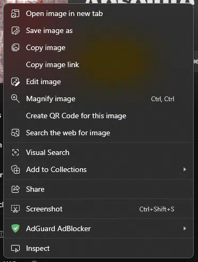
Task: Click the Share arrow icon
Action: (x=15, y=189)
